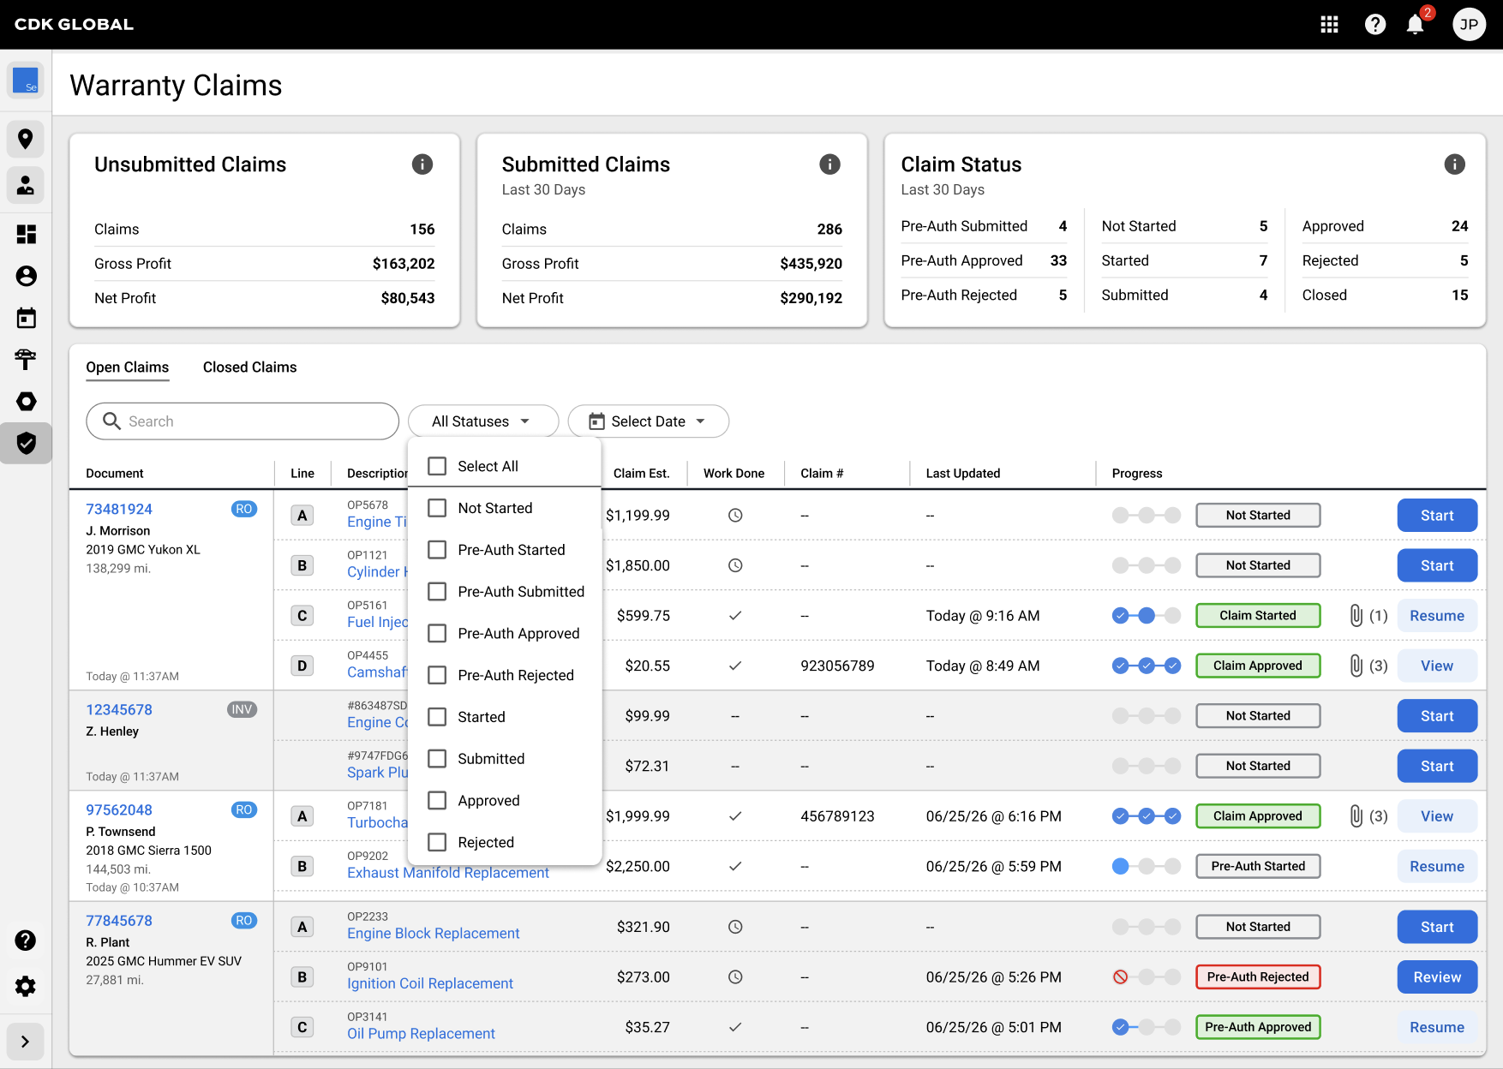
Task: Open the calendar sidebar icon
Action: [26, 318]
